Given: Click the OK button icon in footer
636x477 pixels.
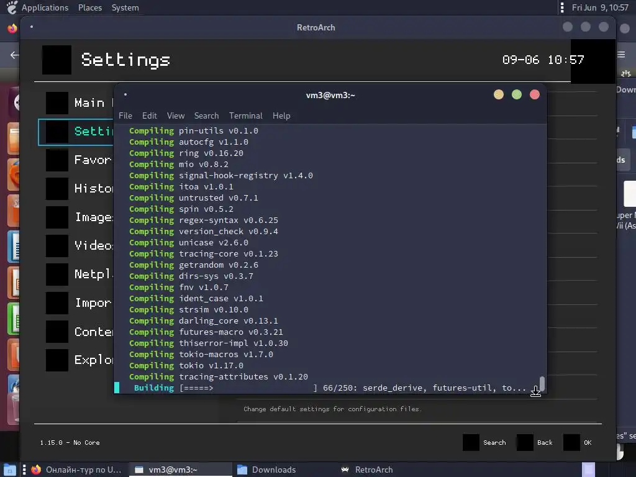Looking at the screenshot, I should pyautogui.click(x=571, y=442).
